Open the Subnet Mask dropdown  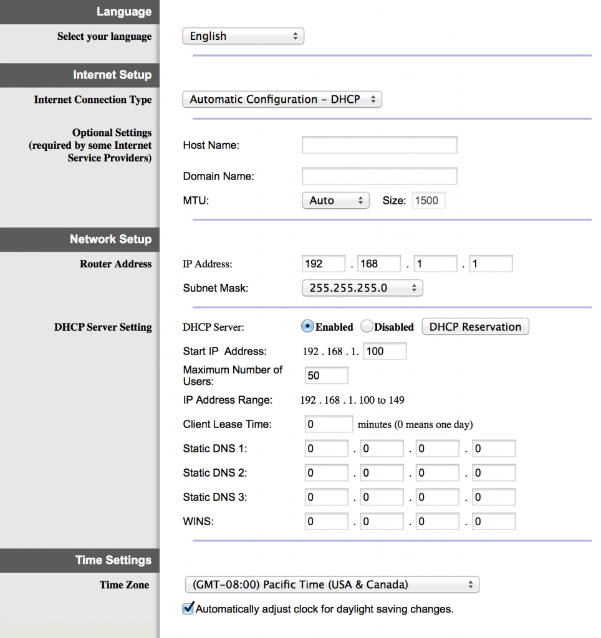point(362,288)
